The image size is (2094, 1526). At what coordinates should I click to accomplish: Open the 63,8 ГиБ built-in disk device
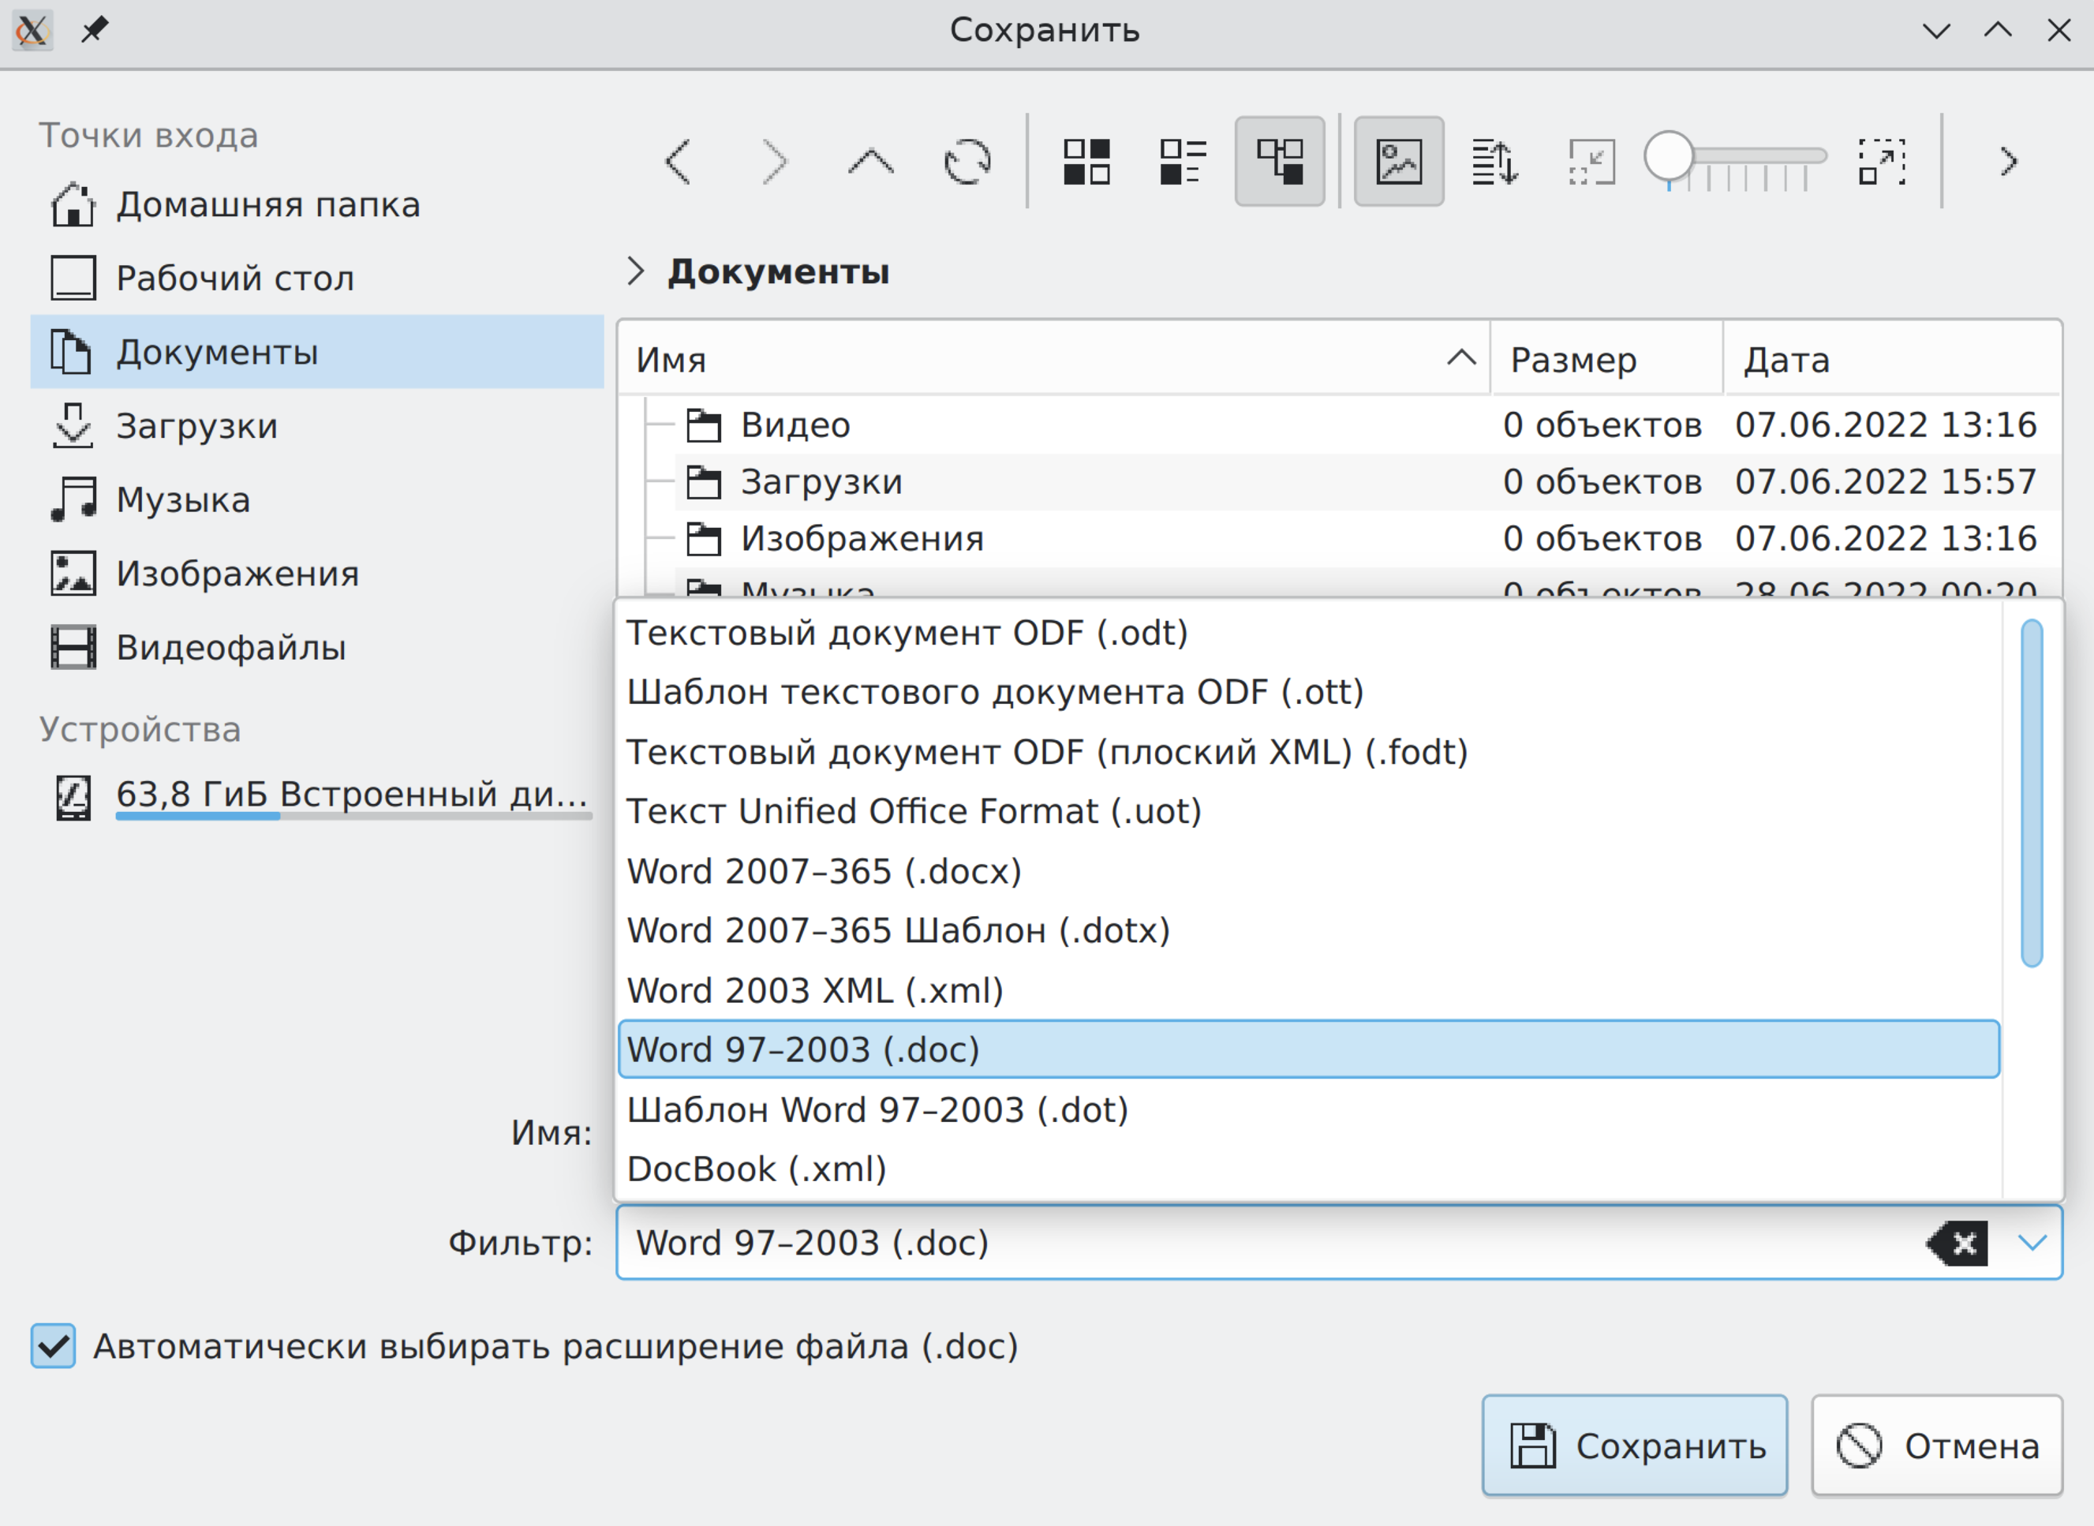(x=317, y=796)
